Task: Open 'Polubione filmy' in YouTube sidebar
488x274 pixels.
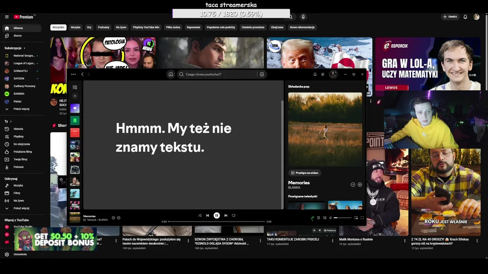Action: click(22, 152)
